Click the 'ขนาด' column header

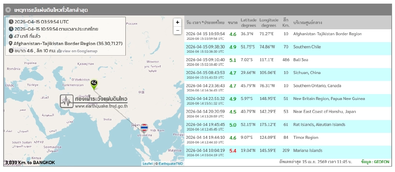tap(233, 23)
